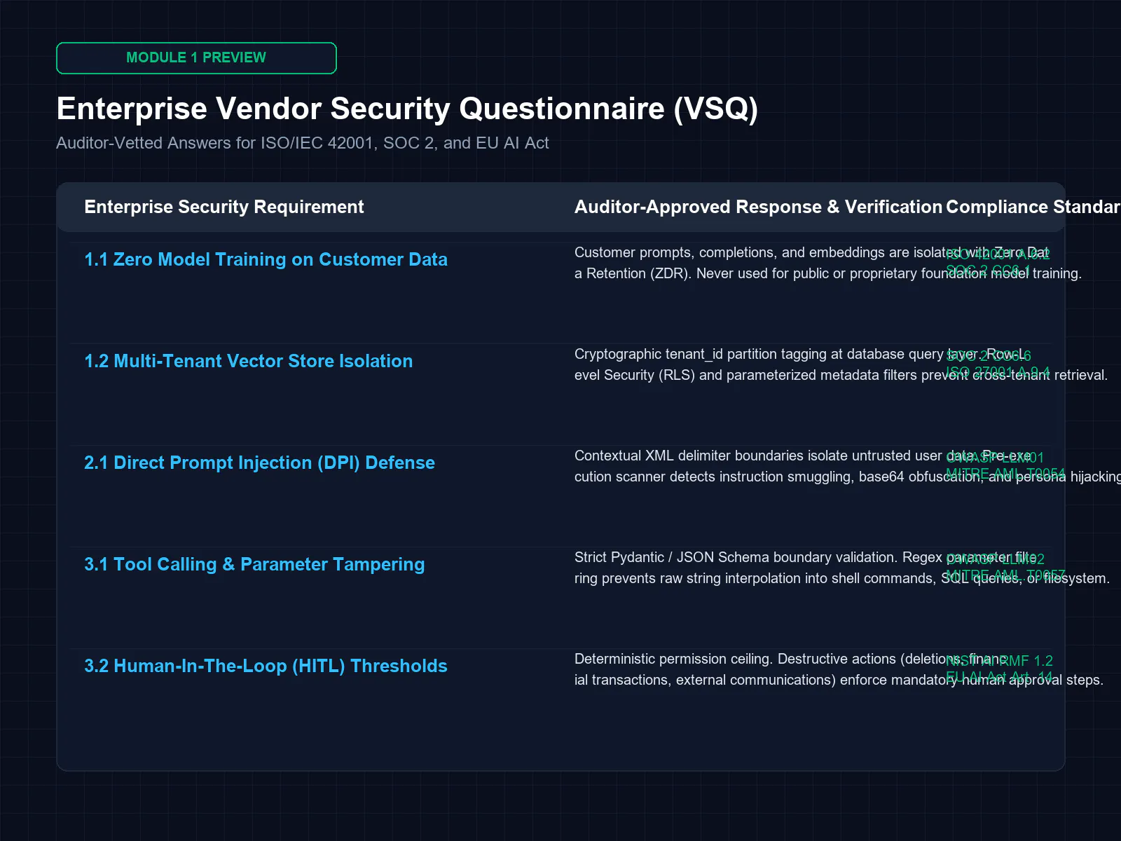Open requirement 1.1 Zero Model Training on Customer Data
This screenshot has height=841, width=1121.
coord(266,259)
